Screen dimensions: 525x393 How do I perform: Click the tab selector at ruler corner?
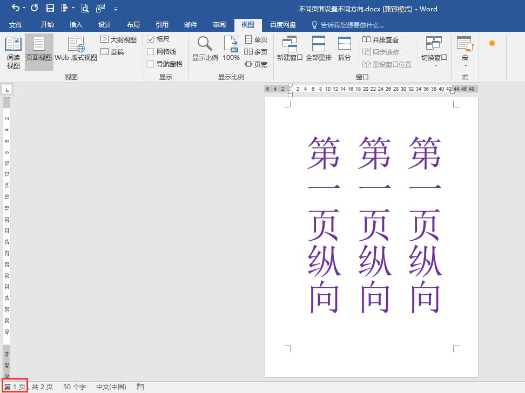[x=7, y=90]
